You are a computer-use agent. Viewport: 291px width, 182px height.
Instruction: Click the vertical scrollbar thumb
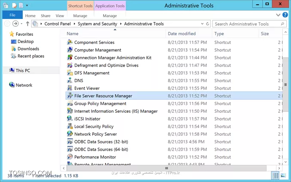point(285,85)
